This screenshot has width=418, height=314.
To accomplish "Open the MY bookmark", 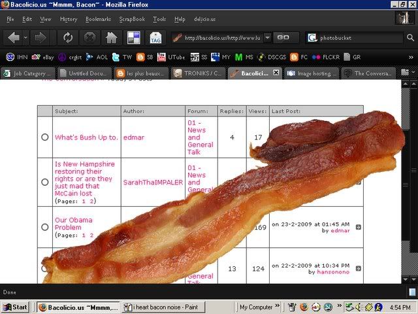I will [x=221, y=57].
